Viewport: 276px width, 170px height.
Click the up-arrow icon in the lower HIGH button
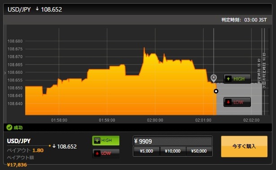[x=97, y=140]
